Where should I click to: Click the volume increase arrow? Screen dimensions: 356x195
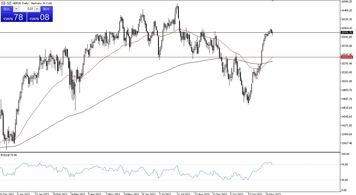[x=37, y=9]
